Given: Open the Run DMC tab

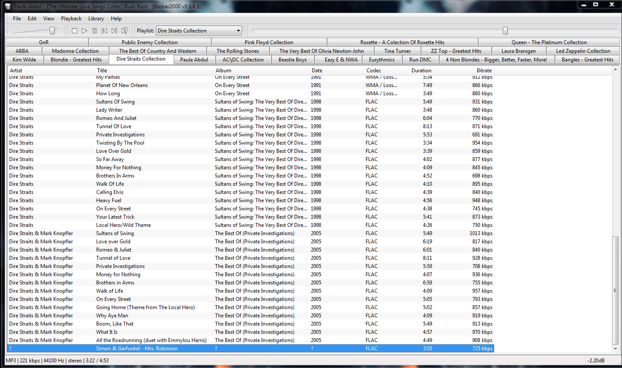Looking at the screenshot, I should pos(420,60).
